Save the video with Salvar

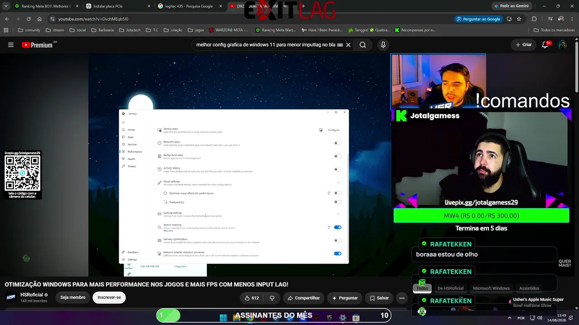(x=379, y=298)
